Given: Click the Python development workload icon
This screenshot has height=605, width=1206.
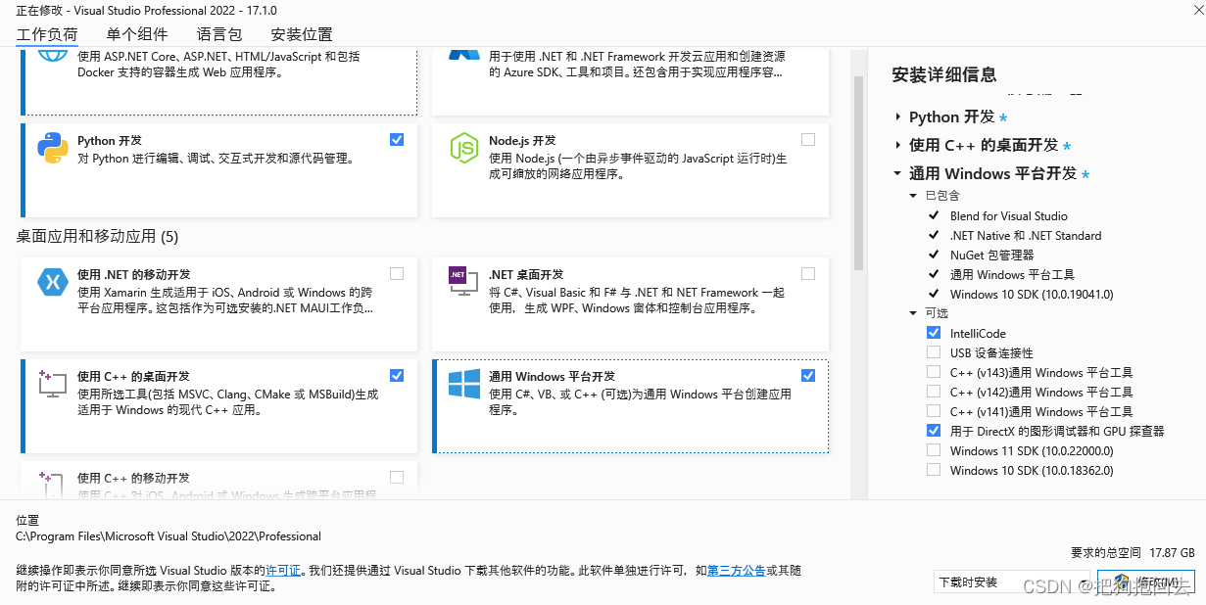Looking at the screenshot, I should [x=52, y=149].
